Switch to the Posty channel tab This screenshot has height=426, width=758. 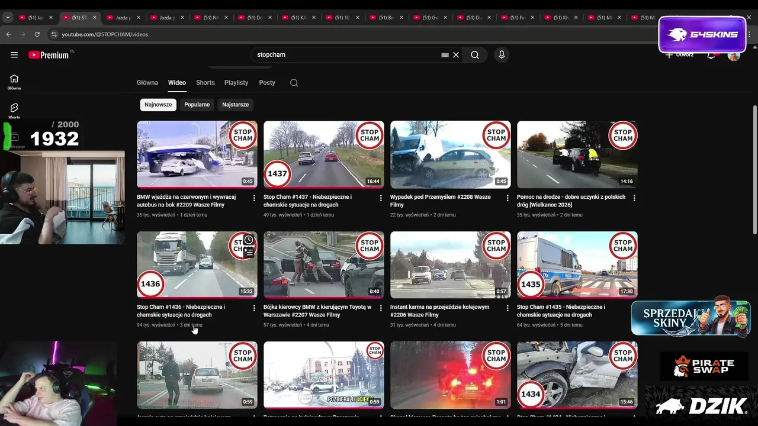point(267,83)
